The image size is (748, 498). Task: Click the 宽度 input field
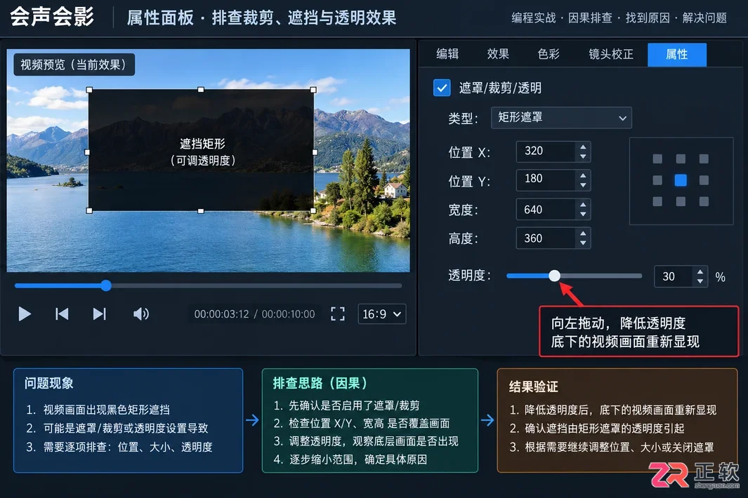tap(545, 209)
